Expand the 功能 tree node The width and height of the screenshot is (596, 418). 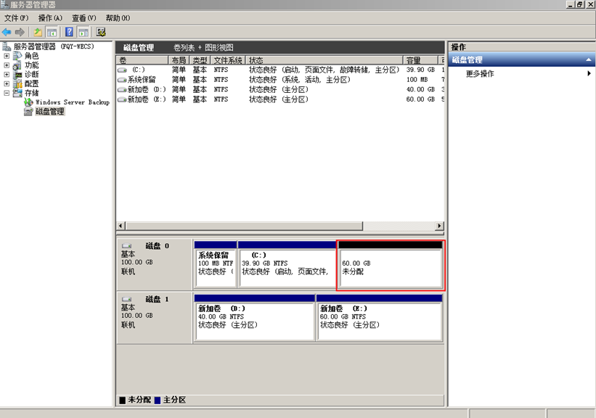7,65
